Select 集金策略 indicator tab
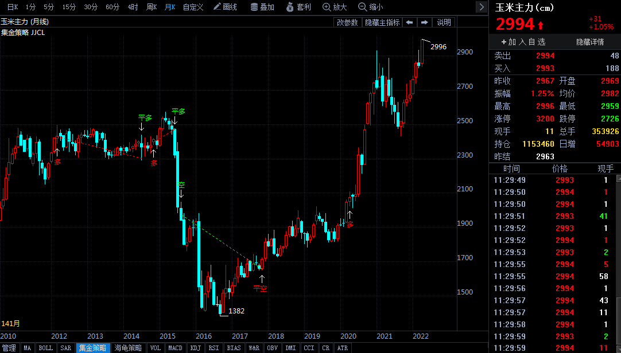This screenshot has width=621, height=353. (92, 348)
